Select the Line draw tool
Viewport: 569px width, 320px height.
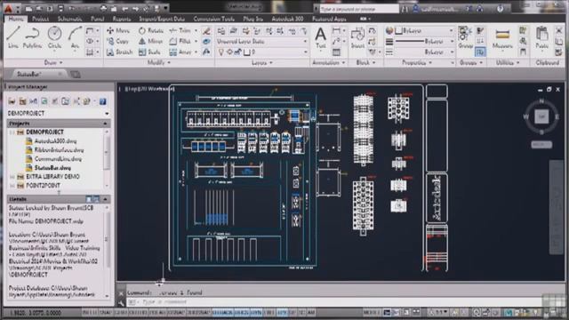click(x=13, y=37)
